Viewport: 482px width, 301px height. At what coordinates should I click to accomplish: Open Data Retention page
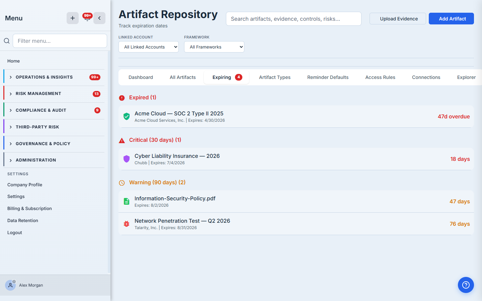pos(23,220)
